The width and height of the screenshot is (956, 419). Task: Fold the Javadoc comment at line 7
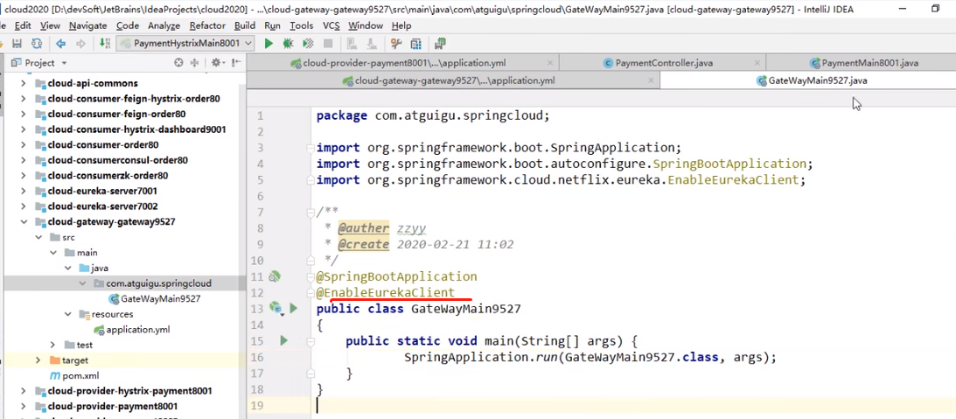pyautogui.click(x=311, y=213)
